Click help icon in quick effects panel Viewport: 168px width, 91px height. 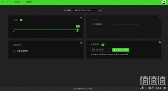click(160, 17)
